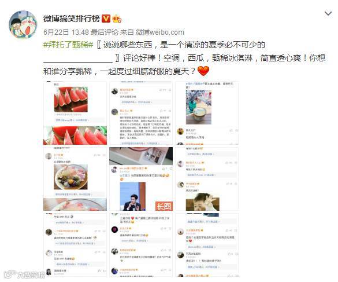Click the red heart emoji in post
Image resolution: width=338 pixels, height=282 pixels.
[203, 71]
